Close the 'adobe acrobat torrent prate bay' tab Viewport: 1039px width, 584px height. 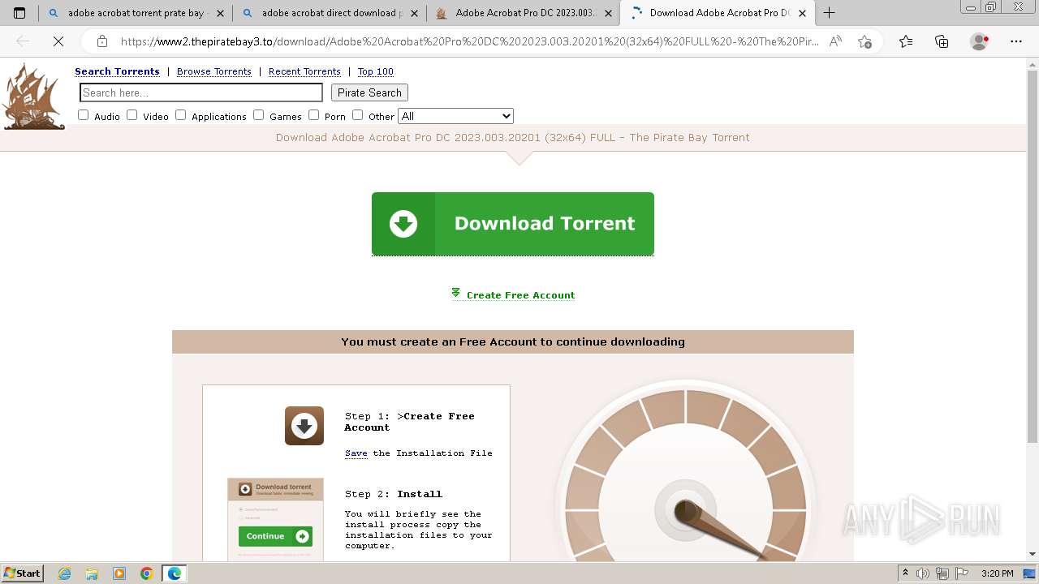(x=220, y=13)
